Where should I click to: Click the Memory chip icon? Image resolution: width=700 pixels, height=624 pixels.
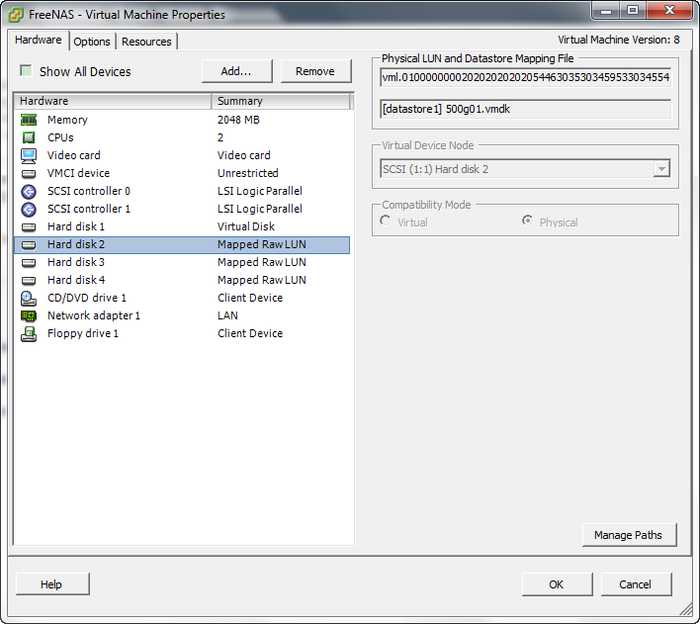(29, 120)
